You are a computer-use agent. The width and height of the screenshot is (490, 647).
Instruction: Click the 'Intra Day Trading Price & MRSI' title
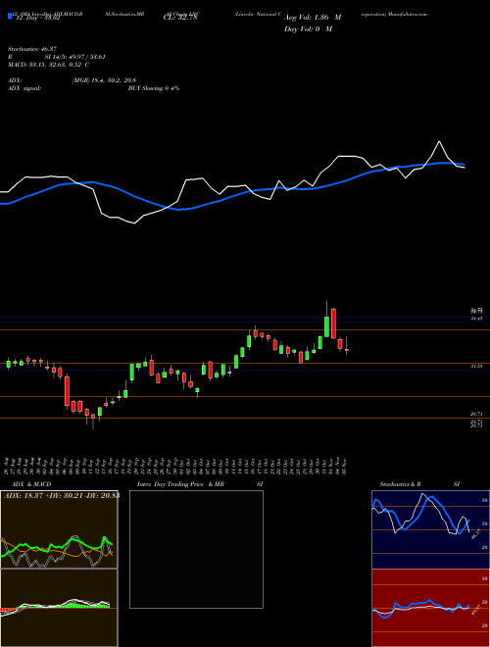click(x=200, y=484)
